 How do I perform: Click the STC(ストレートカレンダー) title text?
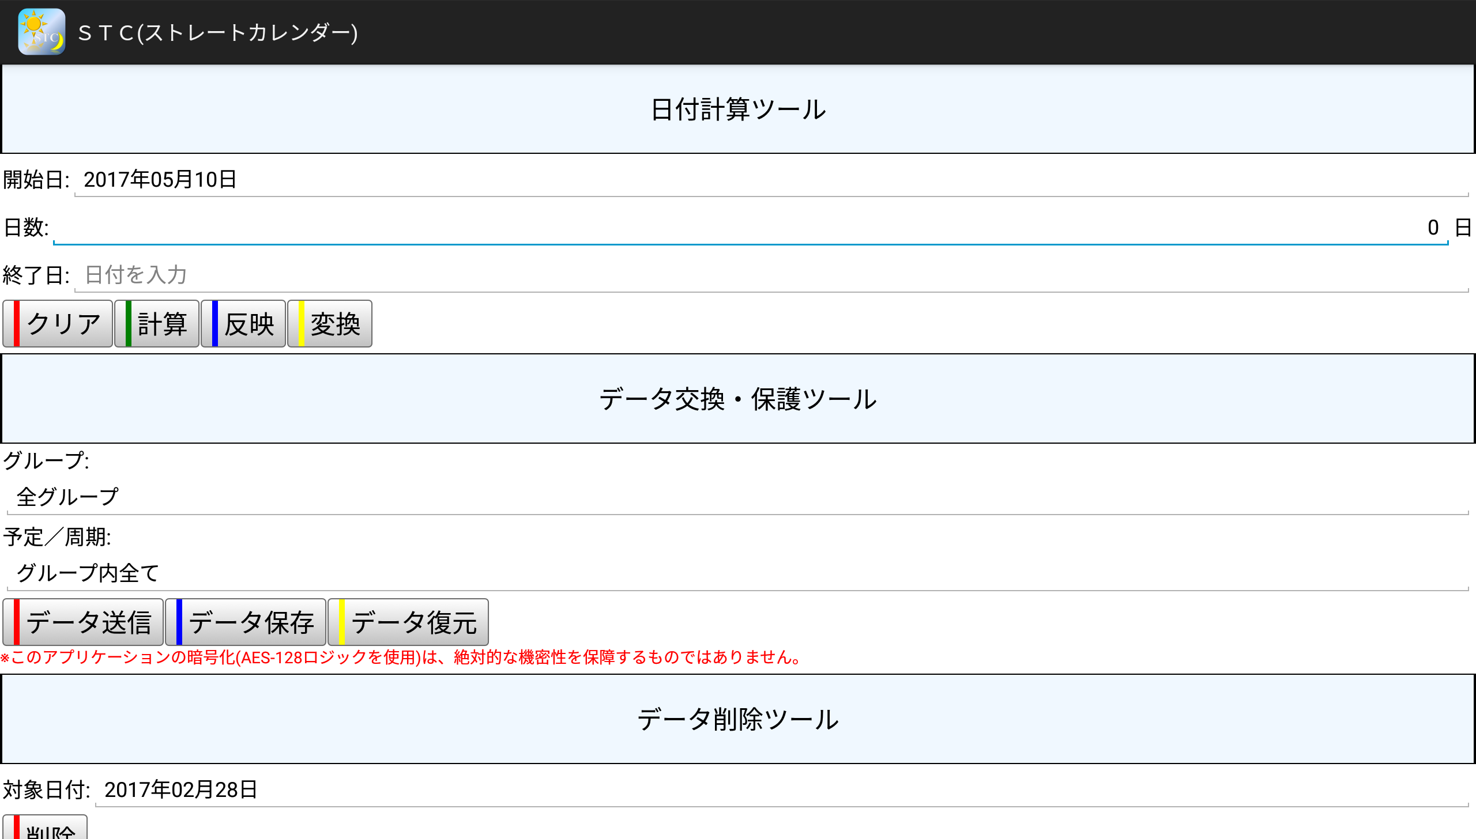point(218,32)
